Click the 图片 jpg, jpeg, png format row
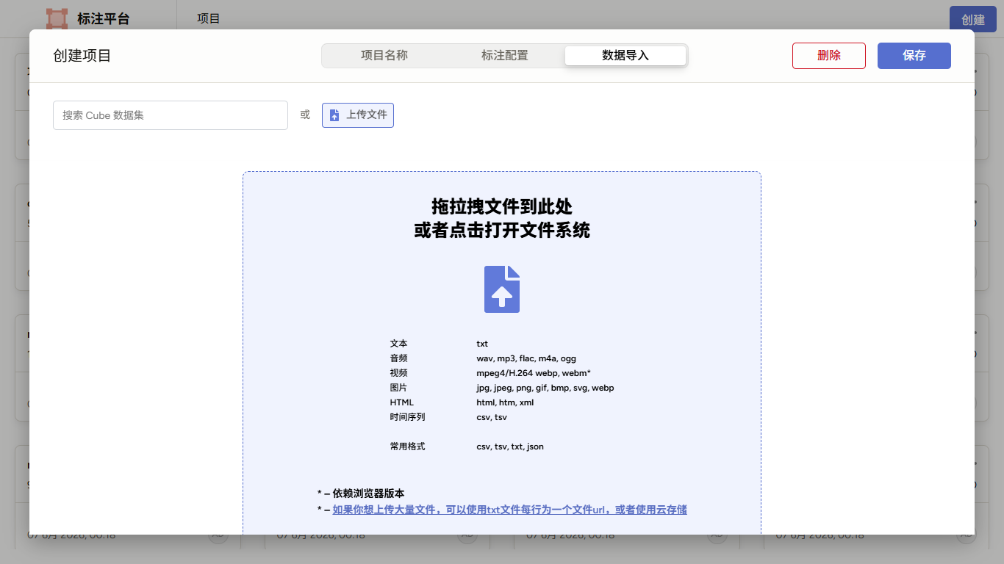1004x564 pixels. point(502,388)
